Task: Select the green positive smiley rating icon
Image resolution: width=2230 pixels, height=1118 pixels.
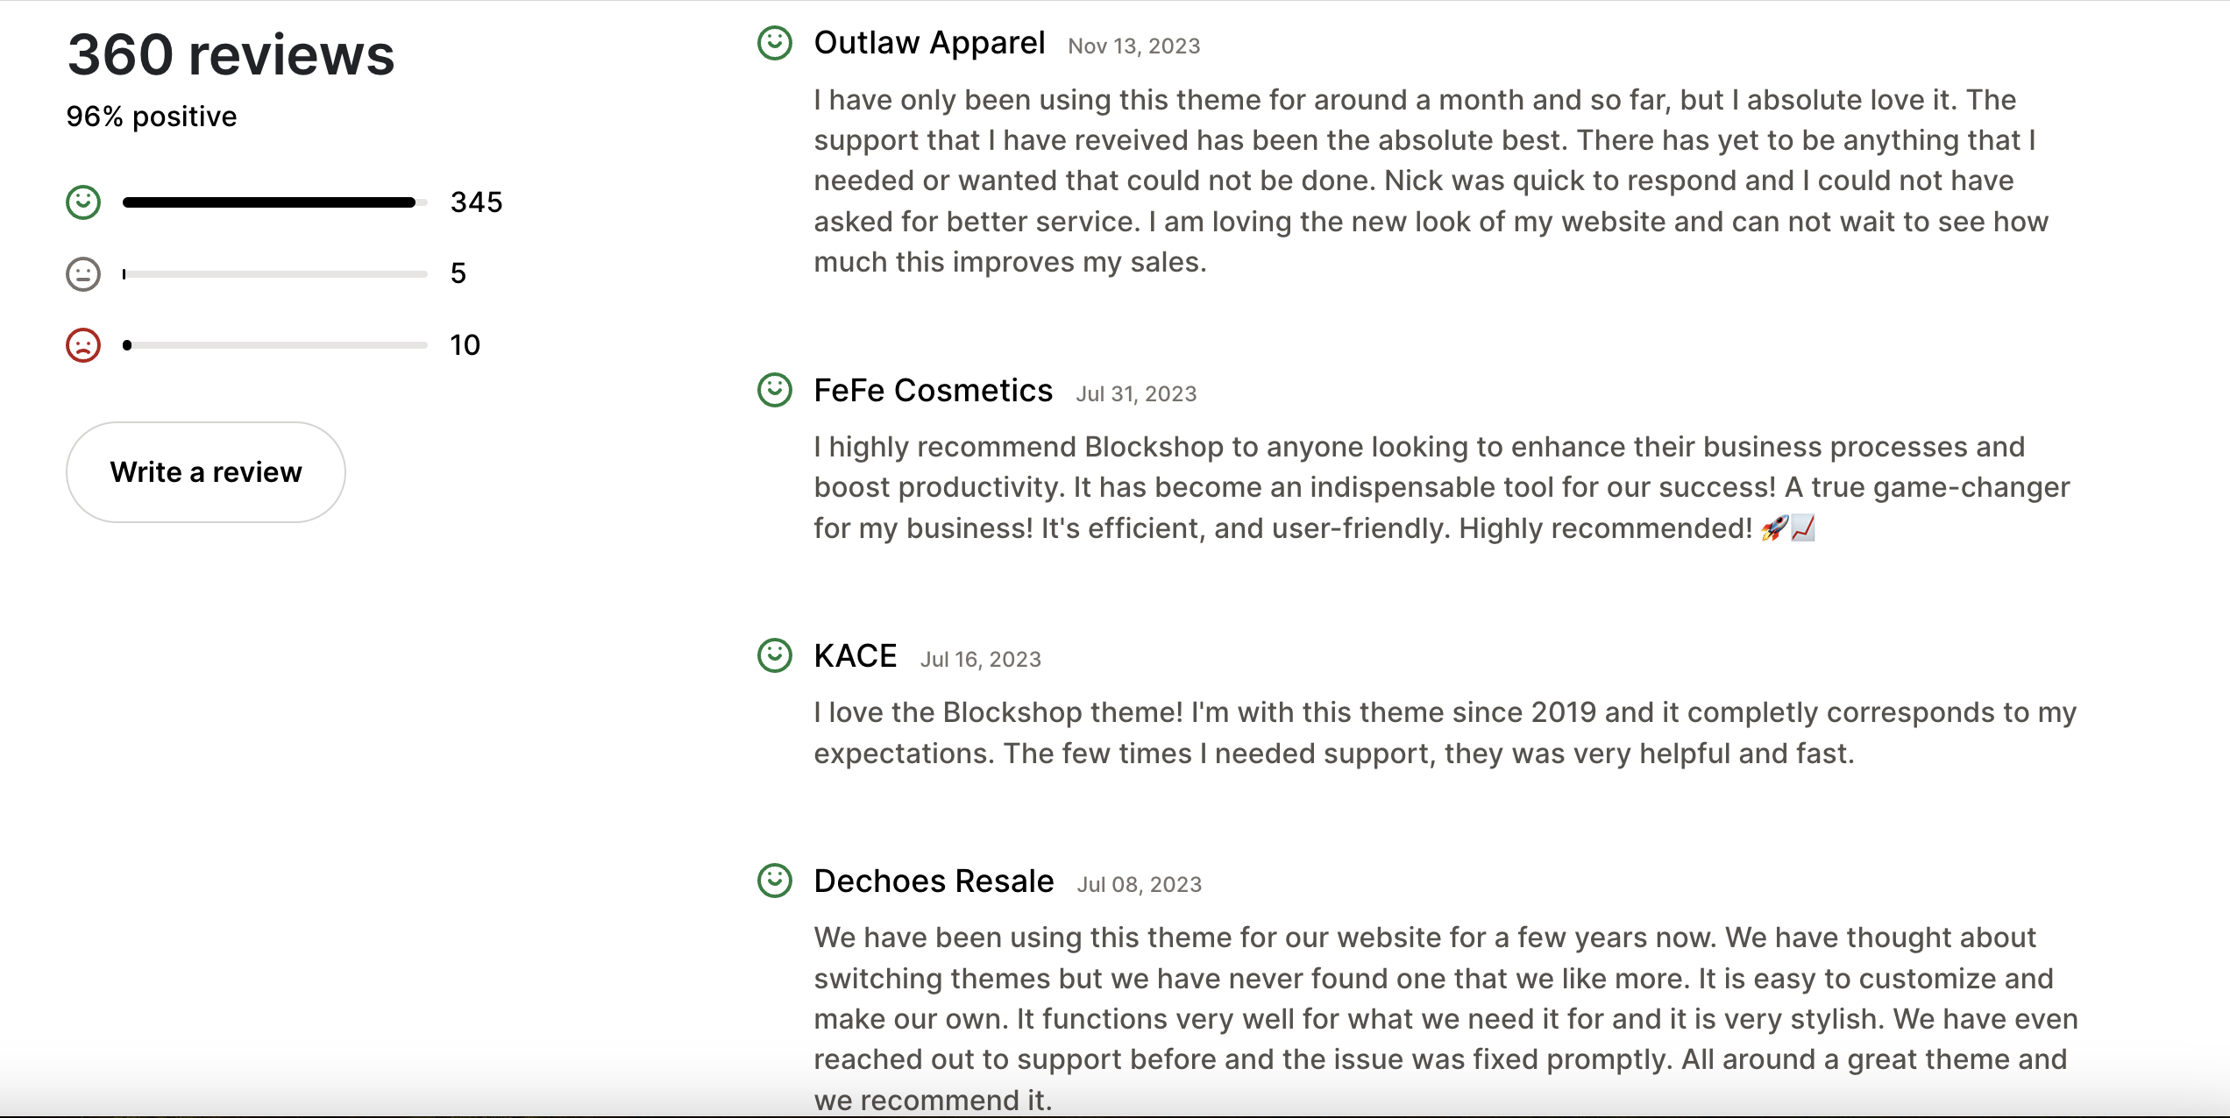Action: click(x=82, y=202)
